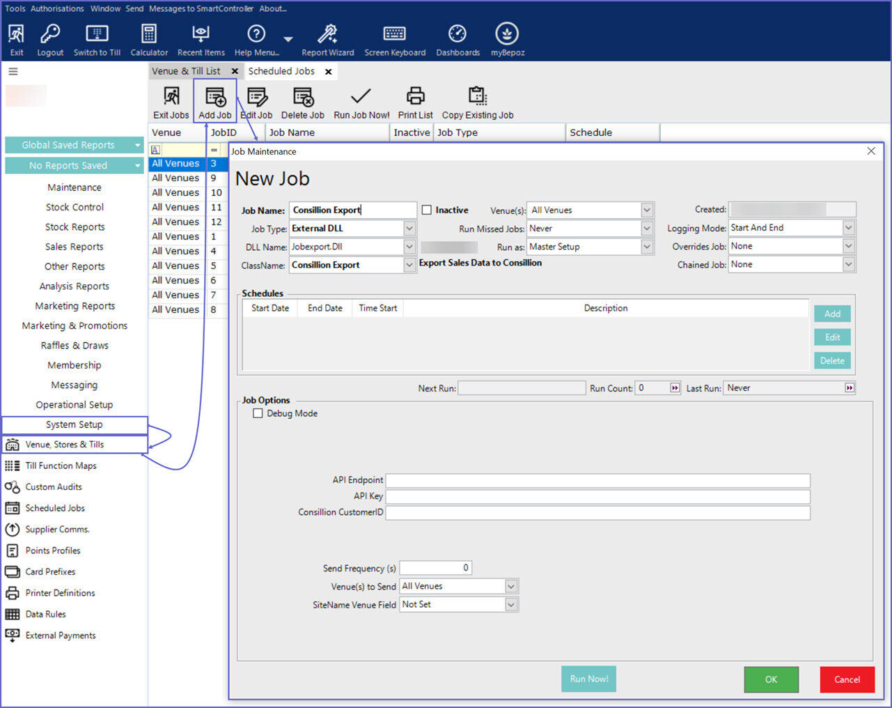Viewport: 892px width, 708px height.
Task: Launch the Calculator from the toolbar
Action: [x=149, y=40]
